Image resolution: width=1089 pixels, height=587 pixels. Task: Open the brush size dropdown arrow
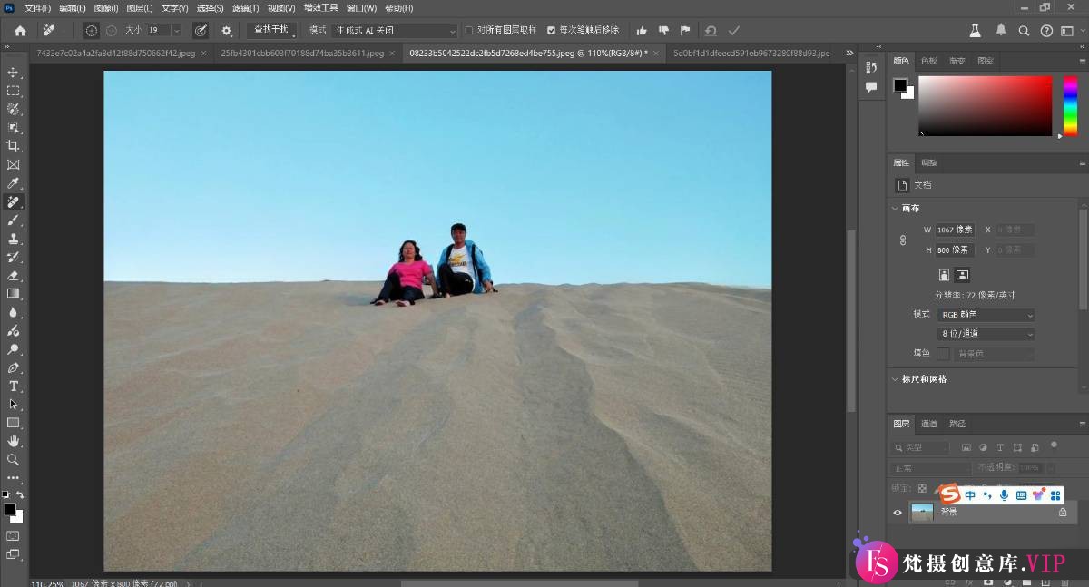(176, 31)
